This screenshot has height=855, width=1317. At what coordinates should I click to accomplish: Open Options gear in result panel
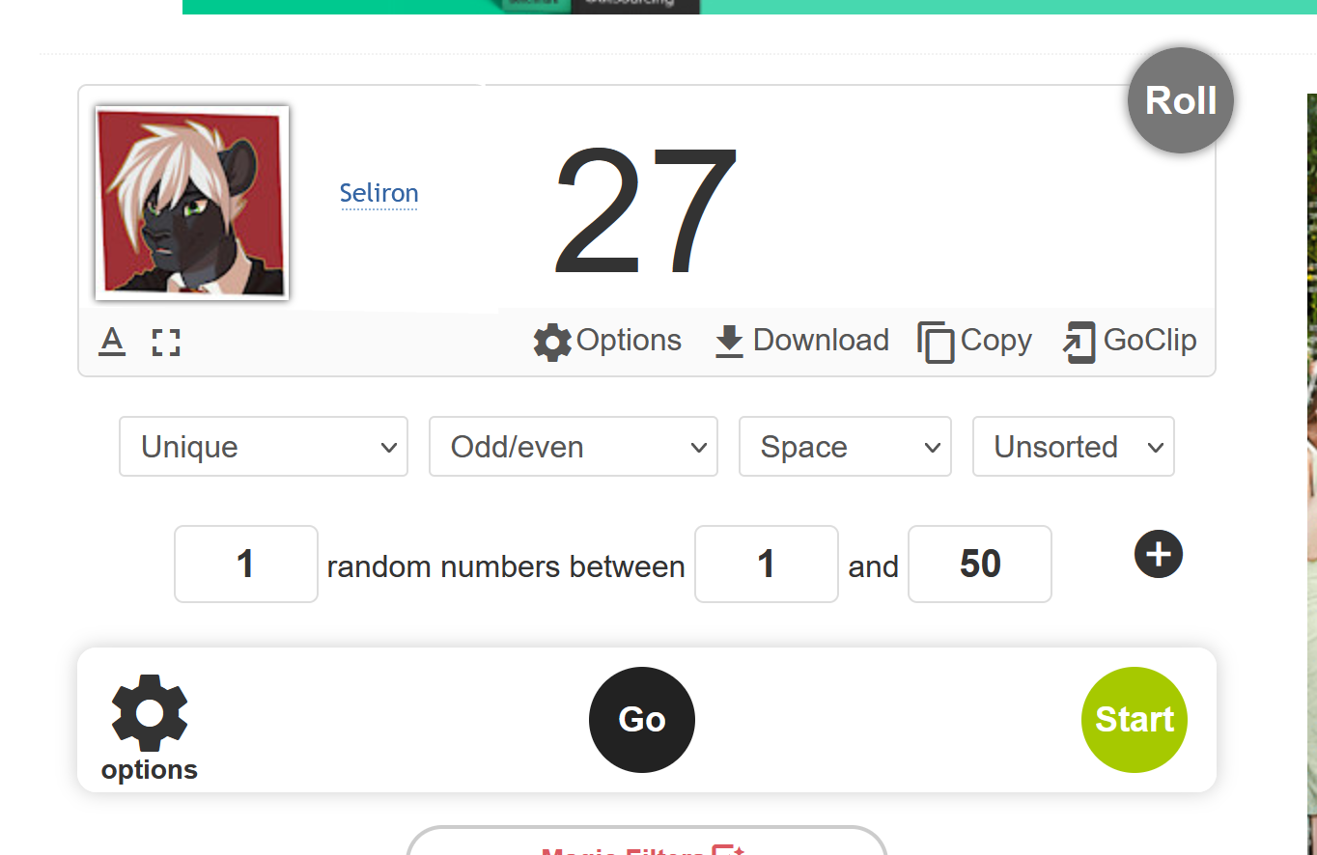pos(607,342)
